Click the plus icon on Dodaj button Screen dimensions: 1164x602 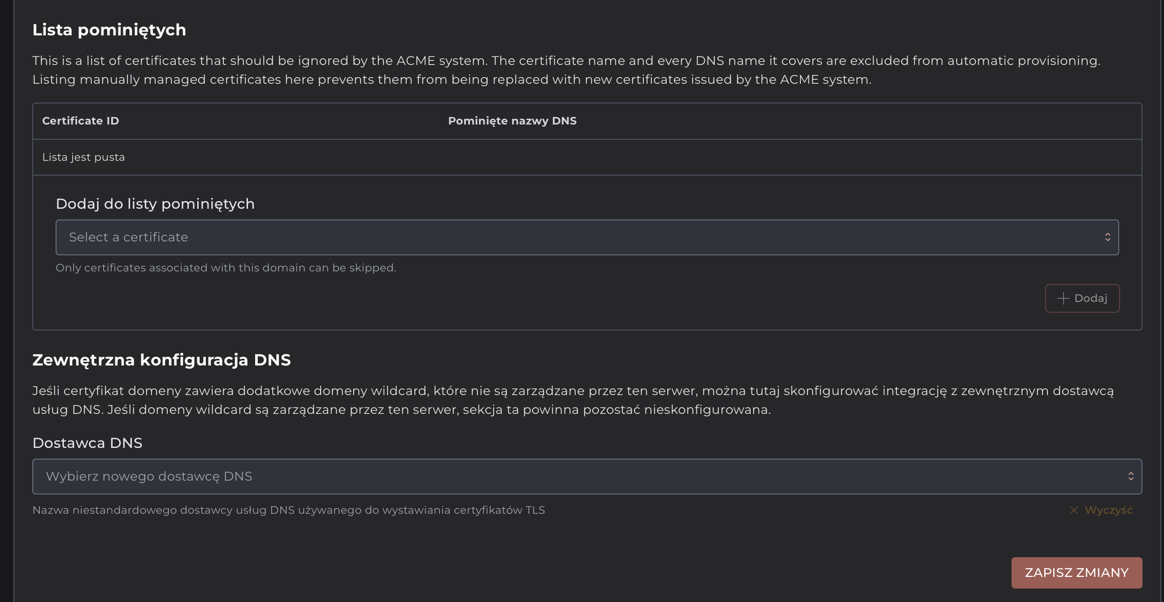1063,298
